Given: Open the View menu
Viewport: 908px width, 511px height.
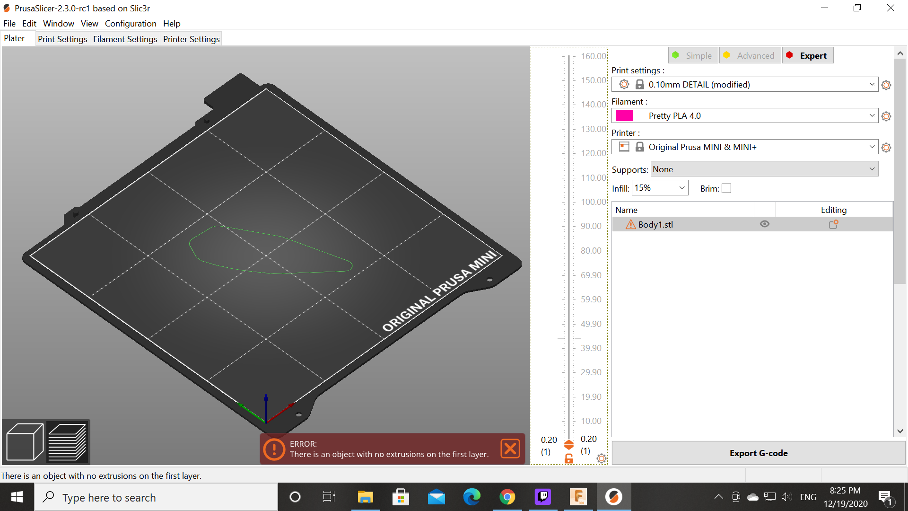Looking at the screenshot, I should pos(89,23).
